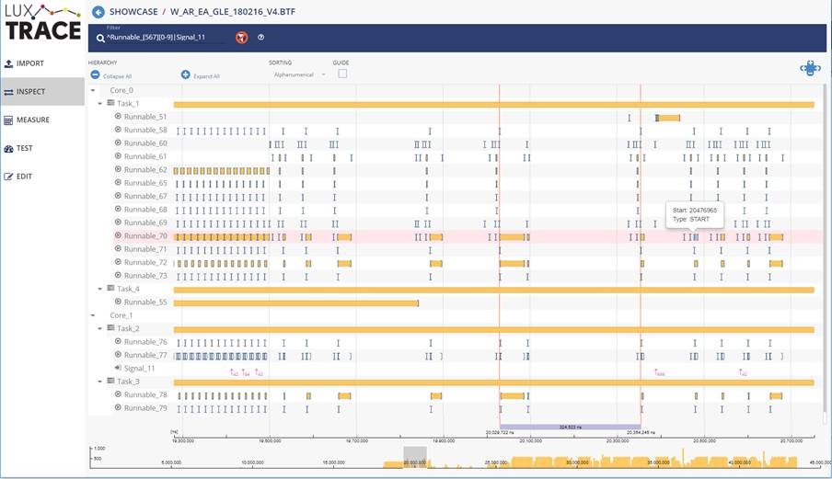This screenshot has height=479, width=832.
Task: Click the SHOWCASE breadcrumb link
Action: coord(134,13)
